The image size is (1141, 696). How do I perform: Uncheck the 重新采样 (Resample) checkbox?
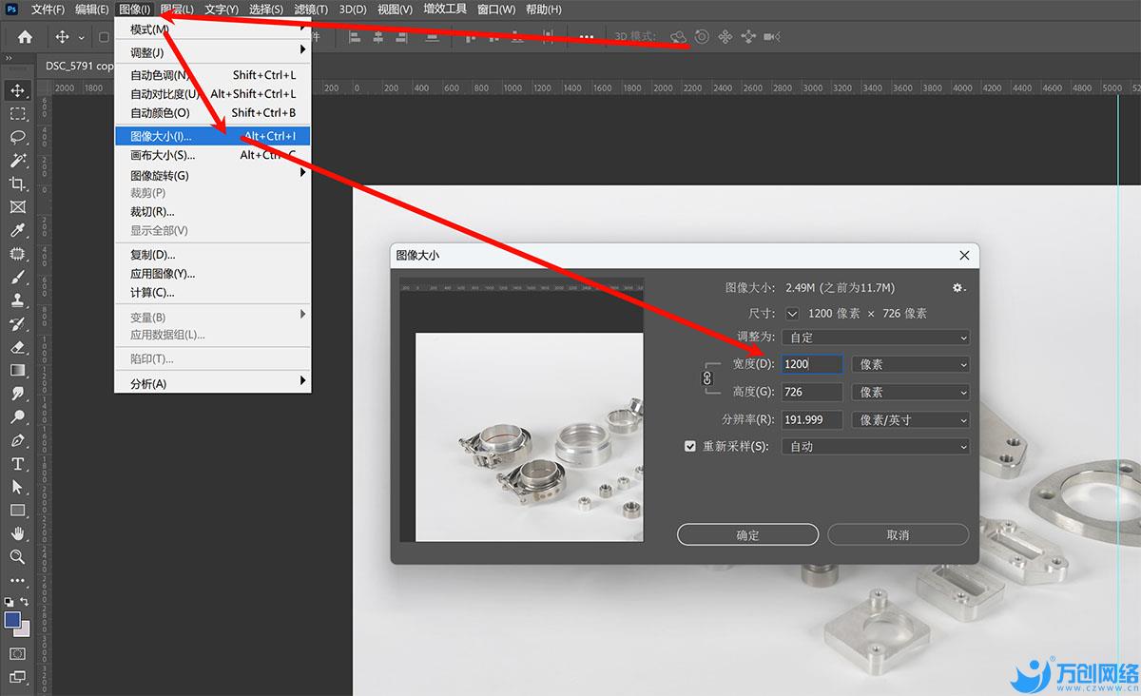(x=690, y=446)
